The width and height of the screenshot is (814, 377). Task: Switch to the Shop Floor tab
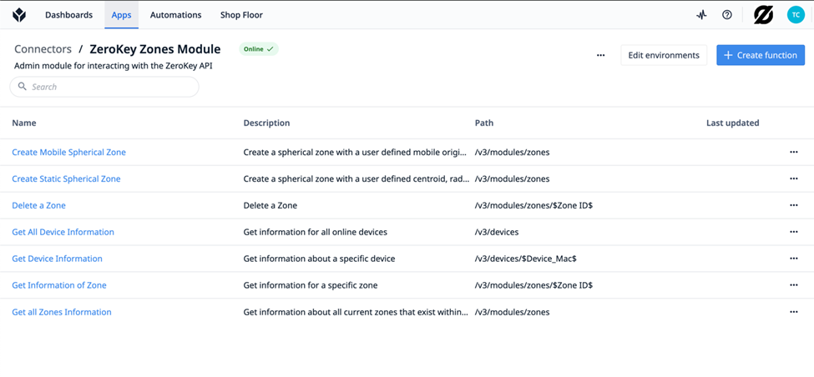[x=241, y=15]
